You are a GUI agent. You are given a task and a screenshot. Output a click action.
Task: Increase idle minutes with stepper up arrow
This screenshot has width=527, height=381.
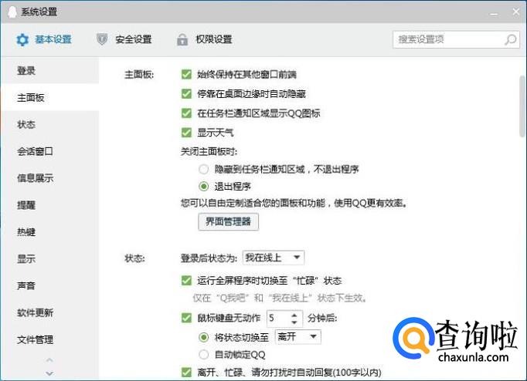(x=294, y=314)
